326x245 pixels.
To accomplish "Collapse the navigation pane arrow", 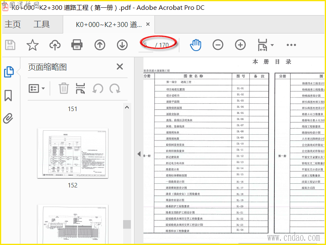I will pyautogui.click(x=139, y=154).
